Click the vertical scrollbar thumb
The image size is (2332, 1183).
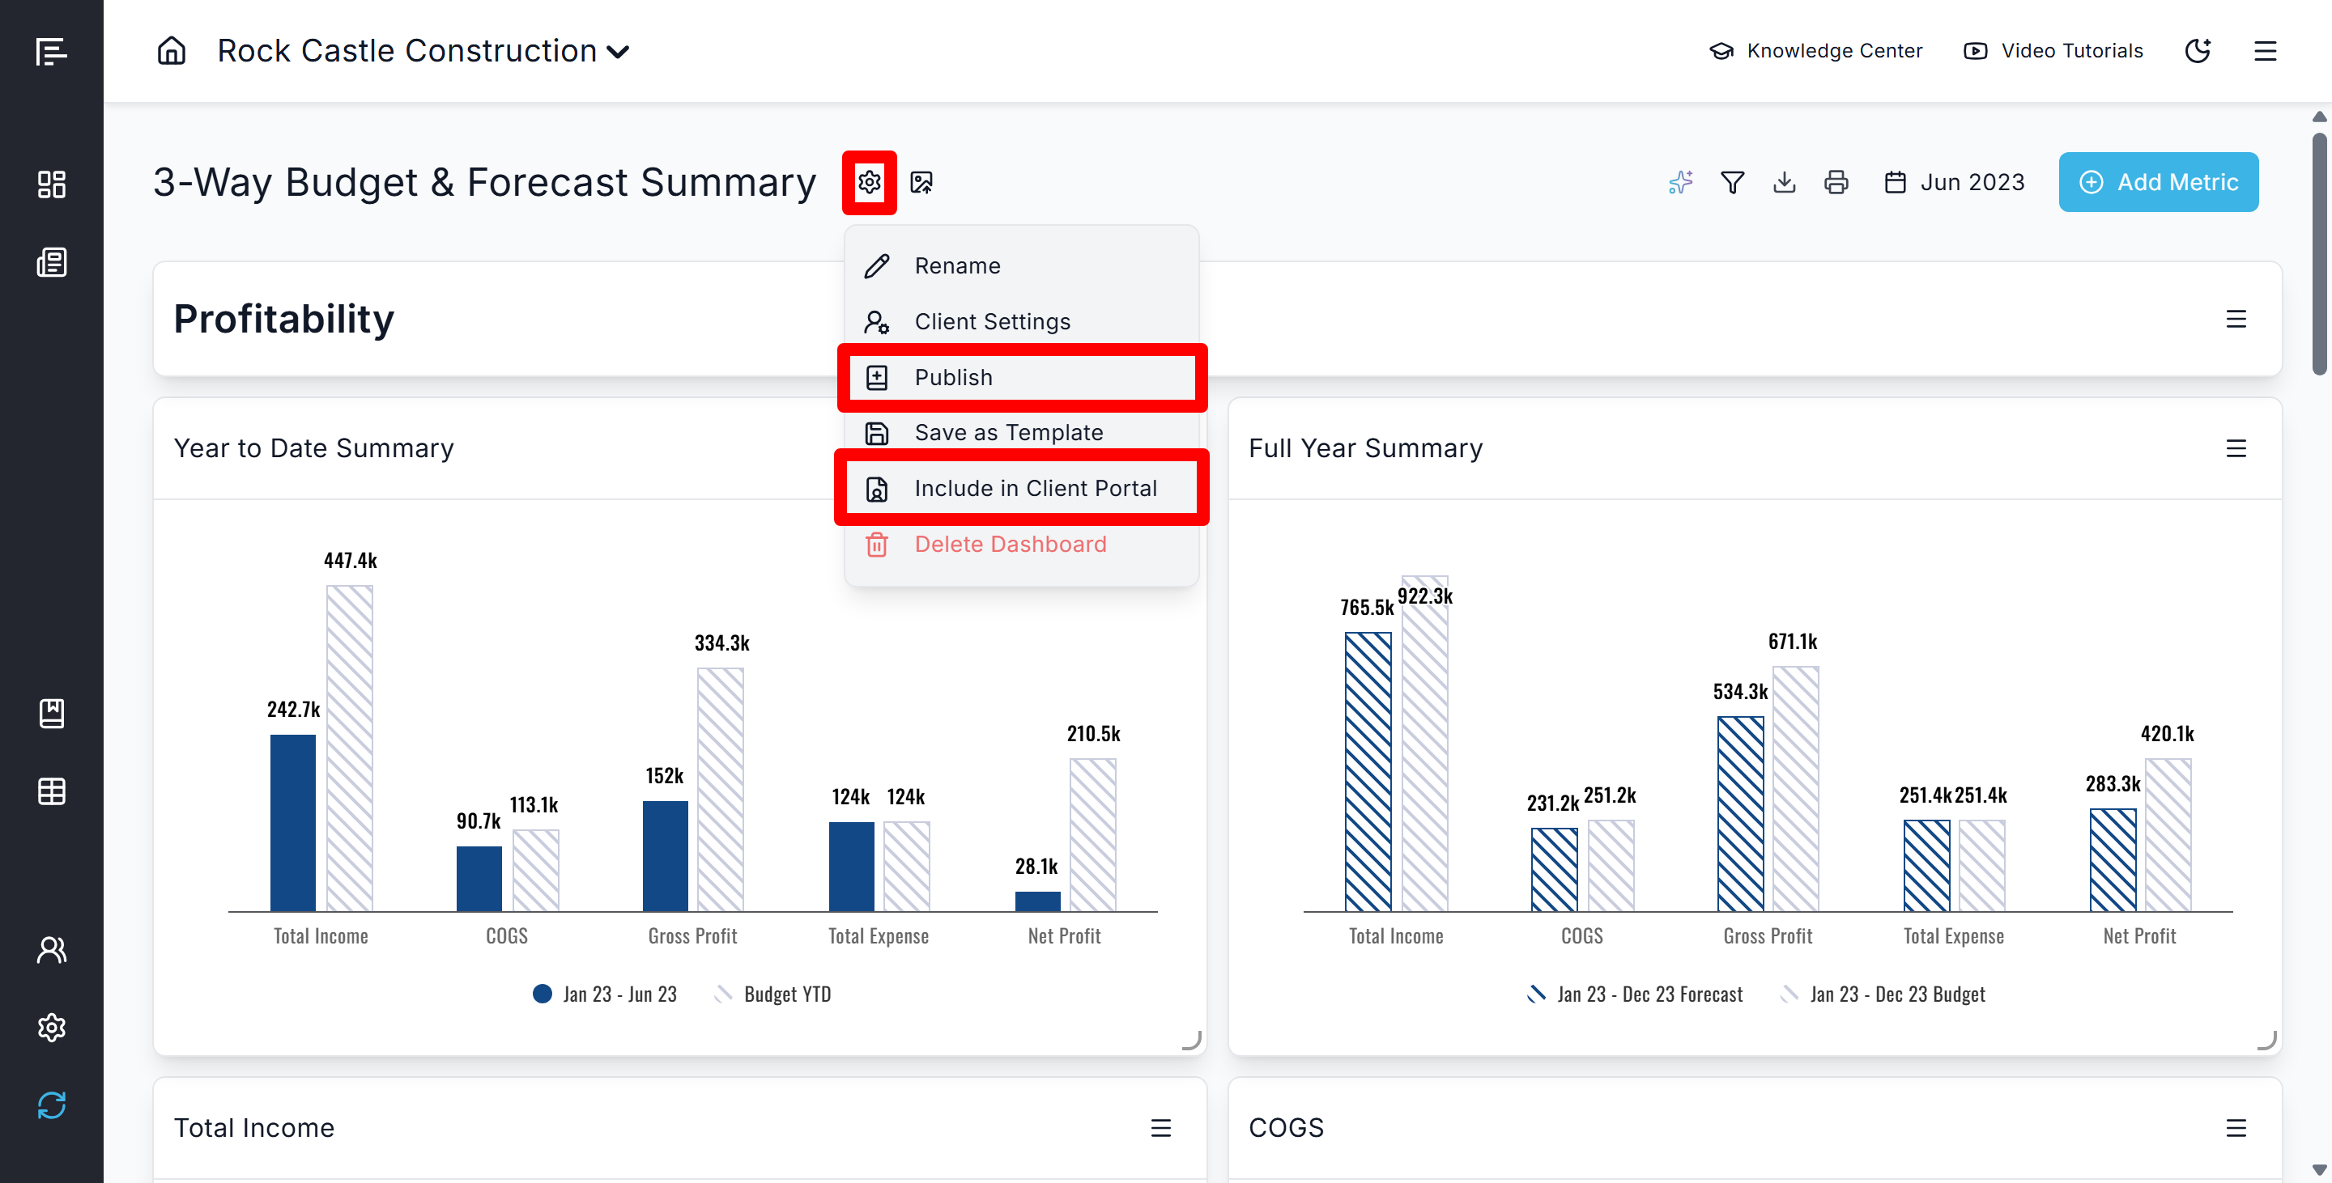[x=2318, y=253]
